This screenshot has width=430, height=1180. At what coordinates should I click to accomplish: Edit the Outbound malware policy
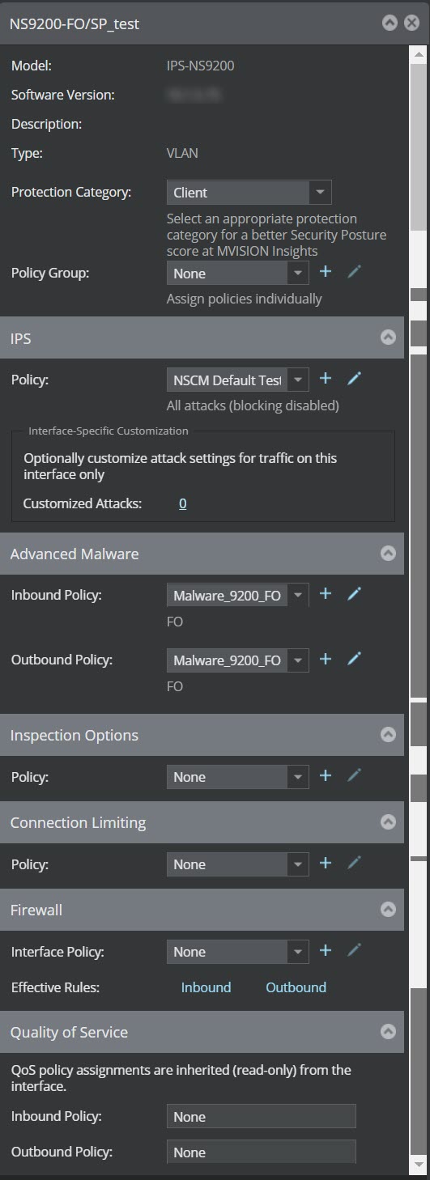[353, 659]
